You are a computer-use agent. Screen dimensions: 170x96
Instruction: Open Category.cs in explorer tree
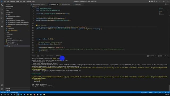(x=11, y=28)
